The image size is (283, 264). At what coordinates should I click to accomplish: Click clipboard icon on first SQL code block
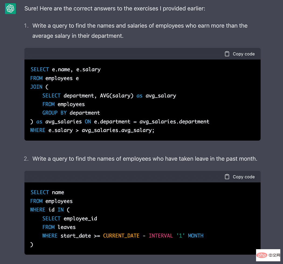point(227,54)
